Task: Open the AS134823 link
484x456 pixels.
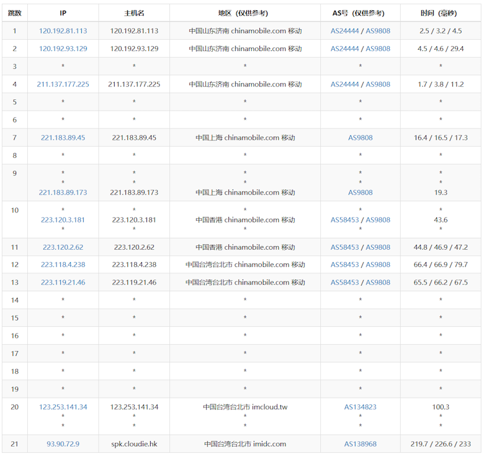Action: click(361, 407)
